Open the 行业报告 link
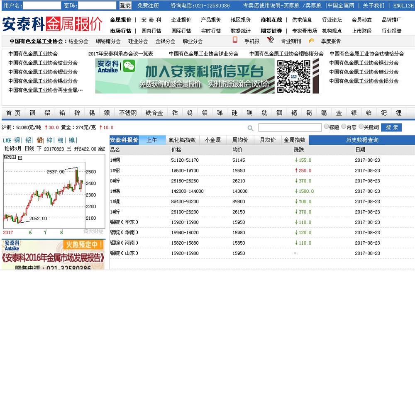Image resolution: width=415 pixels, height=401 pixels. (391, 31)
